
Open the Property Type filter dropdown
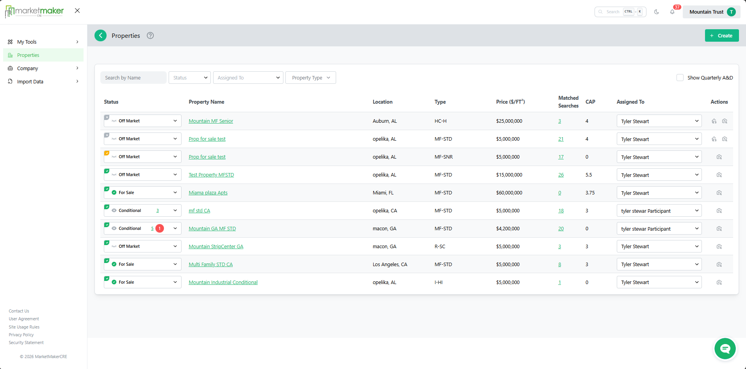pyautogui.click(x=311, y=78)
